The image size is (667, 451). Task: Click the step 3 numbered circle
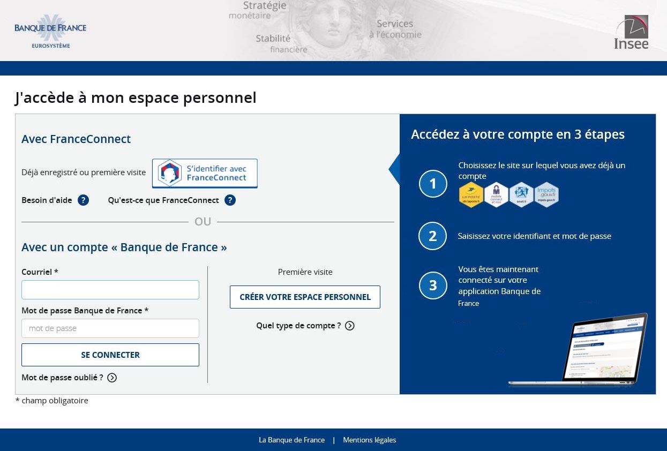(x=433, y=285)
